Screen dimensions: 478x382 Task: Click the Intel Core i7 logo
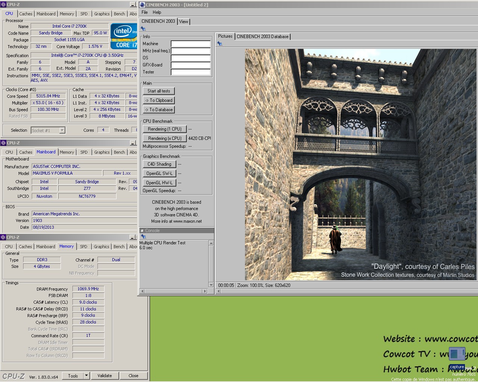pyautogui.click(x=124, y=37)
